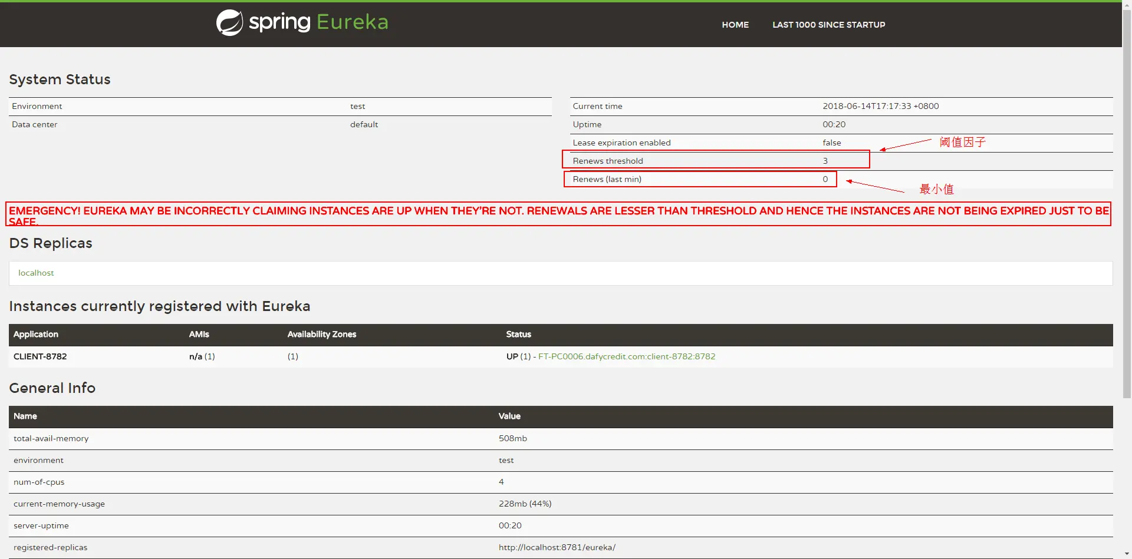1132x559 pixels.
Task: Select the Current time value 2018-06-14T17:17:33
Action: pos(881,106)
